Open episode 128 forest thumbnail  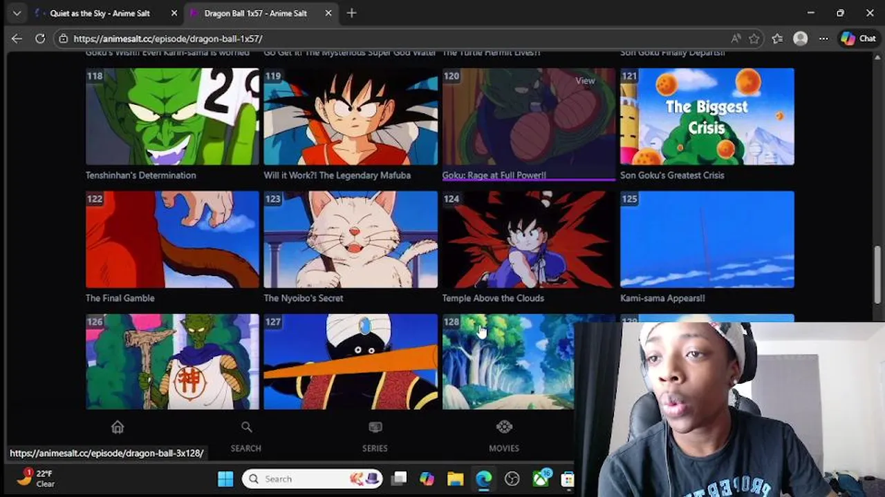point(508,362)
